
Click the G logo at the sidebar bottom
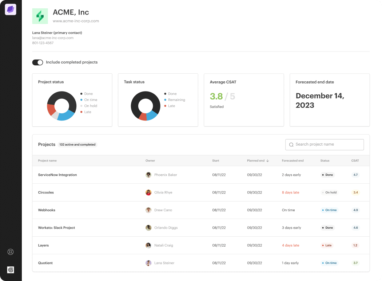[x=11, y=270]
